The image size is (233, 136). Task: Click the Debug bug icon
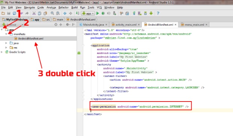[103, 13]
